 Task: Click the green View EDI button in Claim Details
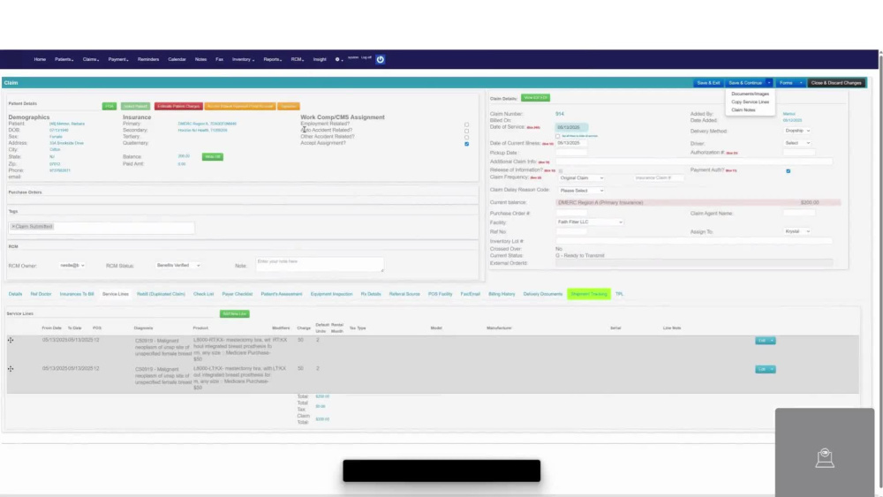click(x=535, y=97)
